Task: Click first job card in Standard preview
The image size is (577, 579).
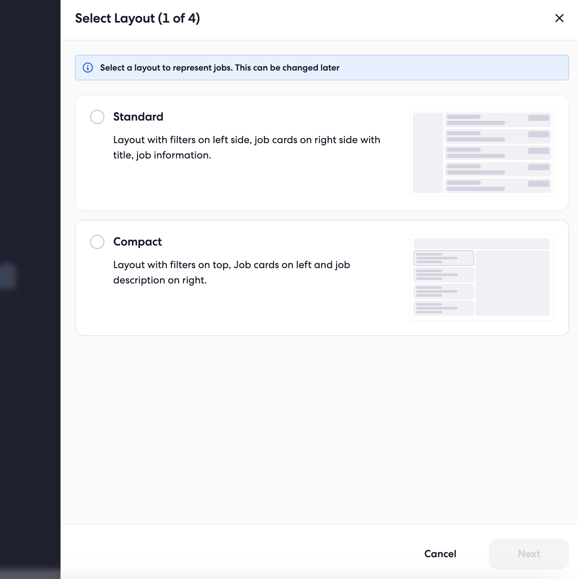Action: tap(498, 120)
